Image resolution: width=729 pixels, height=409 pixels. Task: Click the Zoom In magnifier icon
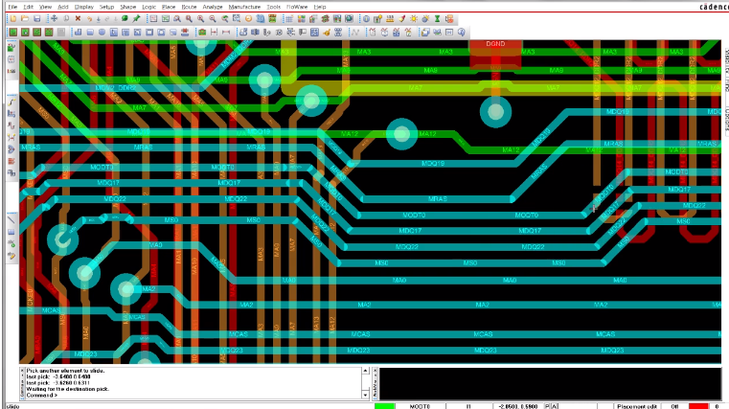click(200, 18)
